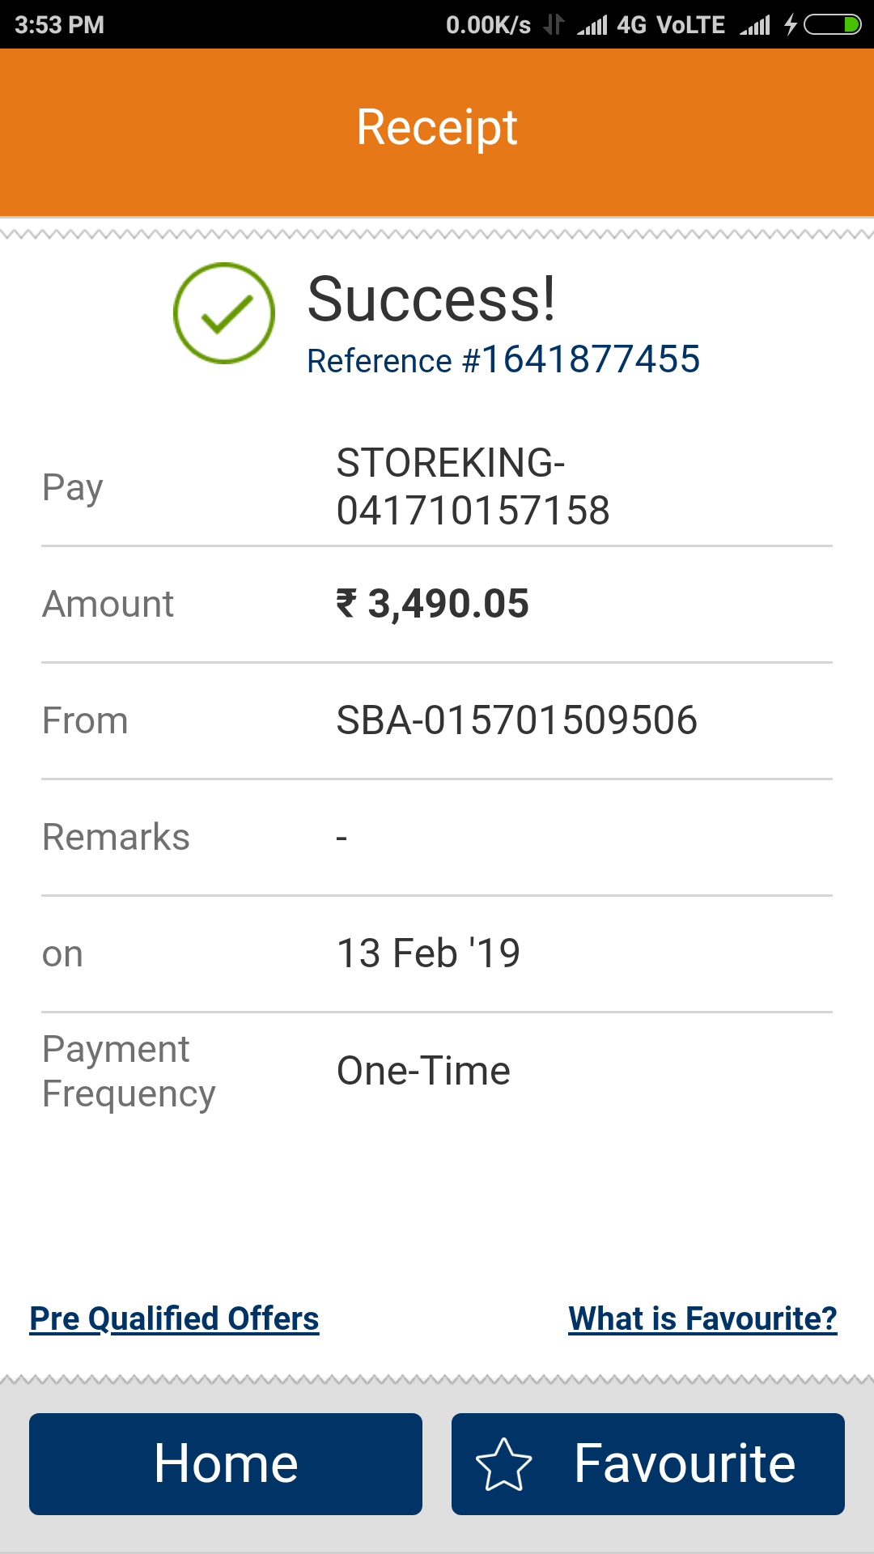The width and height of the screenshot is (874, 1554).
Task: Tap the battery icon in status bar
Action: coord(832,25)
